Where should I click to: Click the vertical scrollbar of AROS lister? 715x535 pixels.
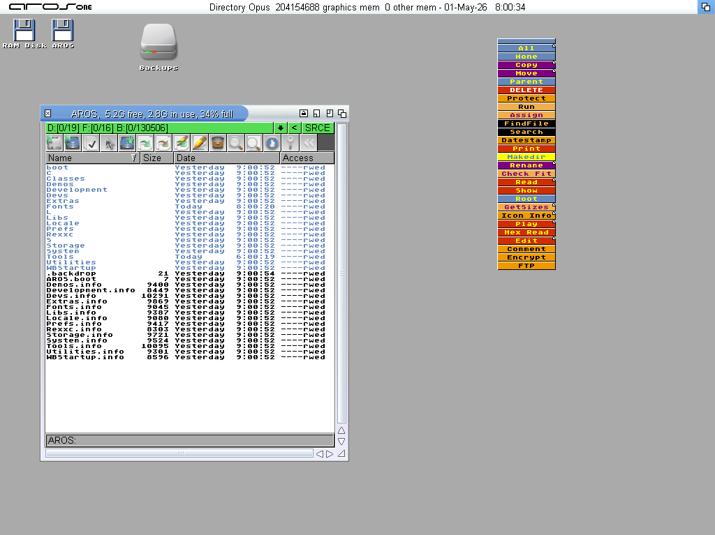point(341,273)
